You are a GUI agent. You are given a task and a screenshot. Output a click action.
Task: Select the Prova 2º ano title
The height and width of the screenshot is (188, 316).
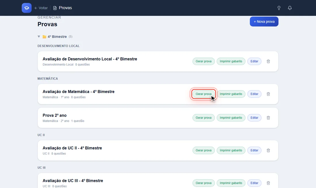(55, 115)
